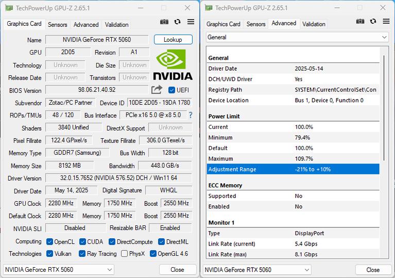Click Close button in right GPU-Z window
This screenshot has width=395, height=278.
pyautogui.click(x=373, y=270)
